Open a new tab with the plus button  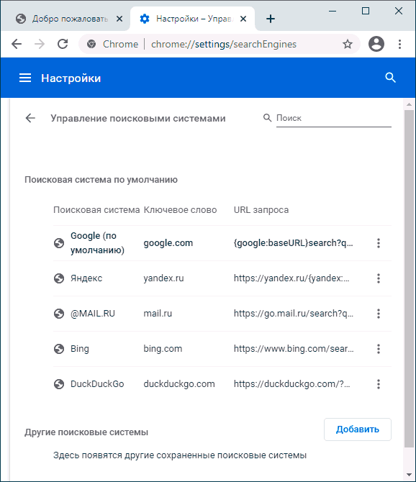[271, 19]
